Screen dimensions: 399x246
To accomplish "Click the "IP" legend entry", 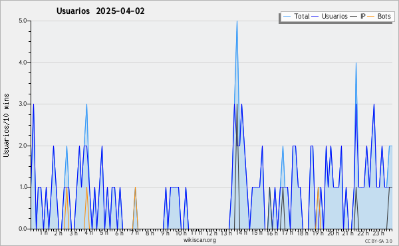I will [358, 16].
